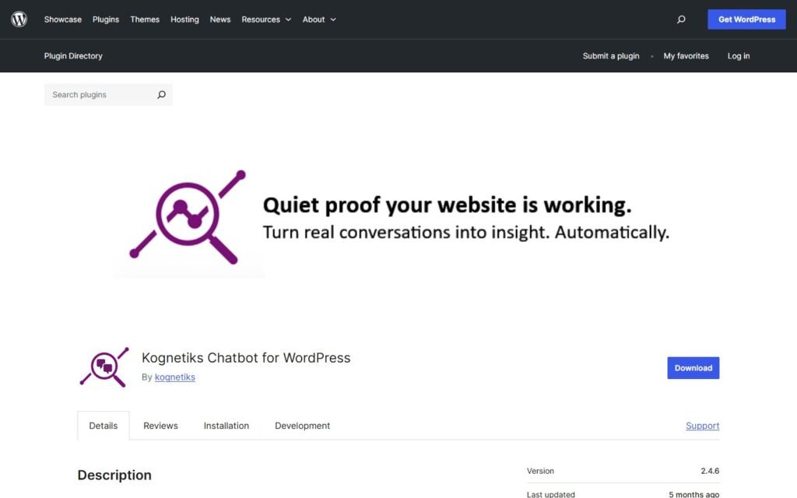Open the Showcase menu item
The image size is (797, 498).
click(x=62, y=19)
